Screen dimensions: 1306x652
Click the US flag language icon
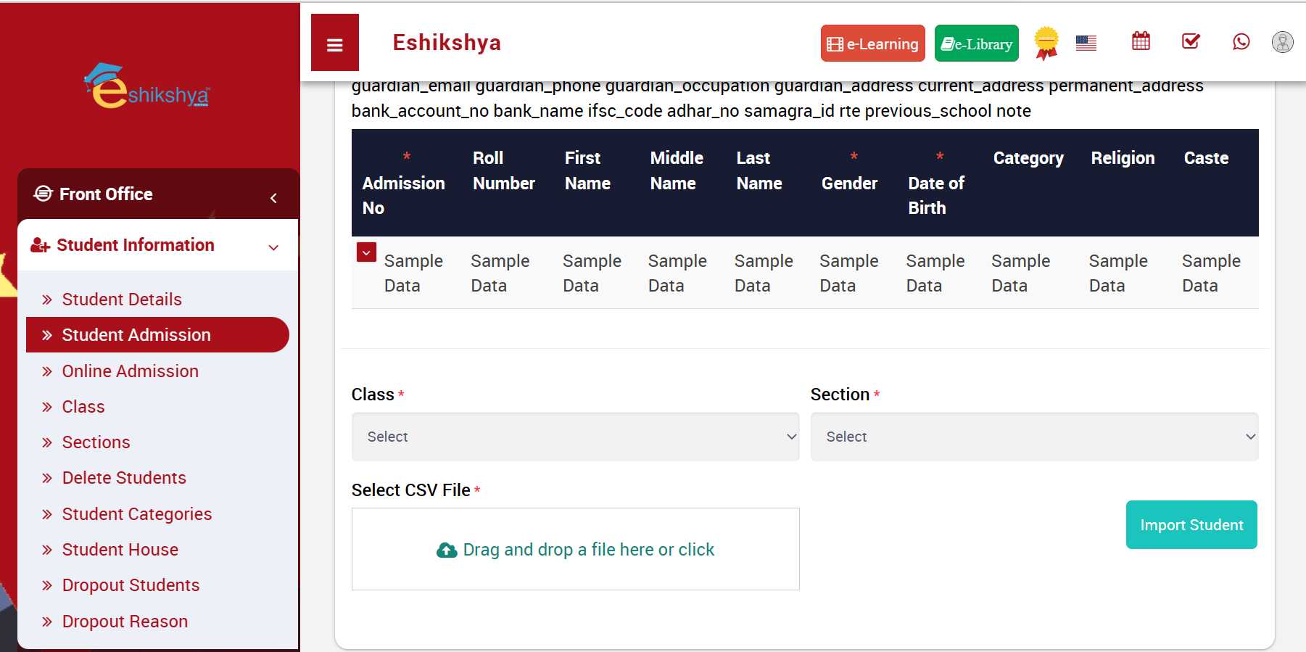click(x=1086, y=44)
